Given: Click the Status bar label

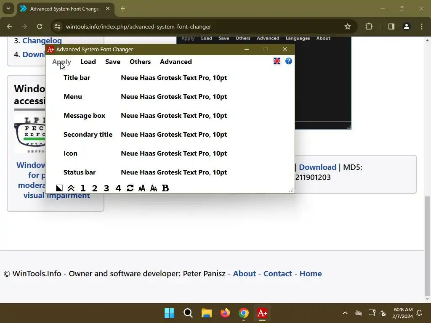Looking at the screenshot, I should [x=80, y=172].
